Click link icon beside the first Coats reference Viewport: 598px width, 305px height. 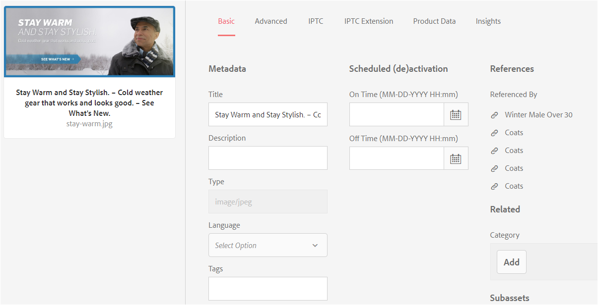pyautogui.click(x=494, y=133)
